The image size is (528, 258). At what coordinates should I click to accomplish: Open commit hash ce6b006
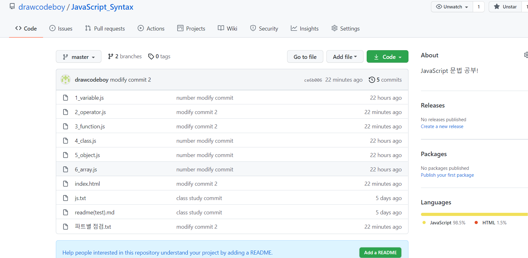click(x=313, y=80)
